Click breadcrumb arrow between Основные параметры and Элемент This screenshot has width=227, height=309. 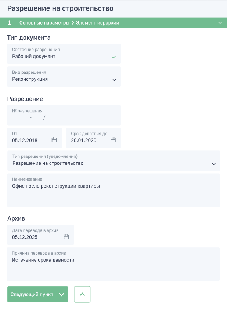tap(73, 23)
